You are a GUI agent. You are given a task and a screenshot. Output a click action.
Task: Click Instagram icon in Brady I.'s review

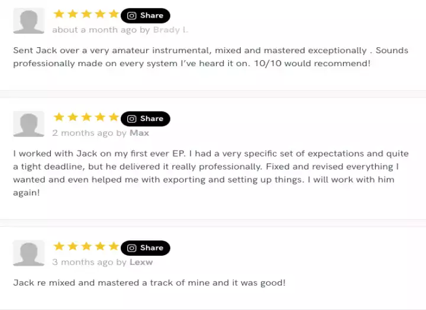[x=132, y=16]
